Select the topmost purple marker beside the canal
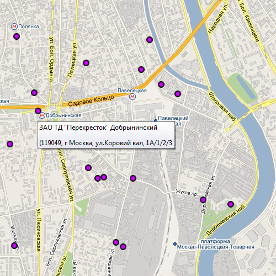Viewport: 276px width, 276px height. (150, 40)
